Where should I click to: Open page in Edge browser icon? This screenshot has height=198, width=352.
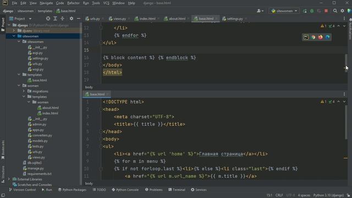pyautogui.click(x=328, y=37)
